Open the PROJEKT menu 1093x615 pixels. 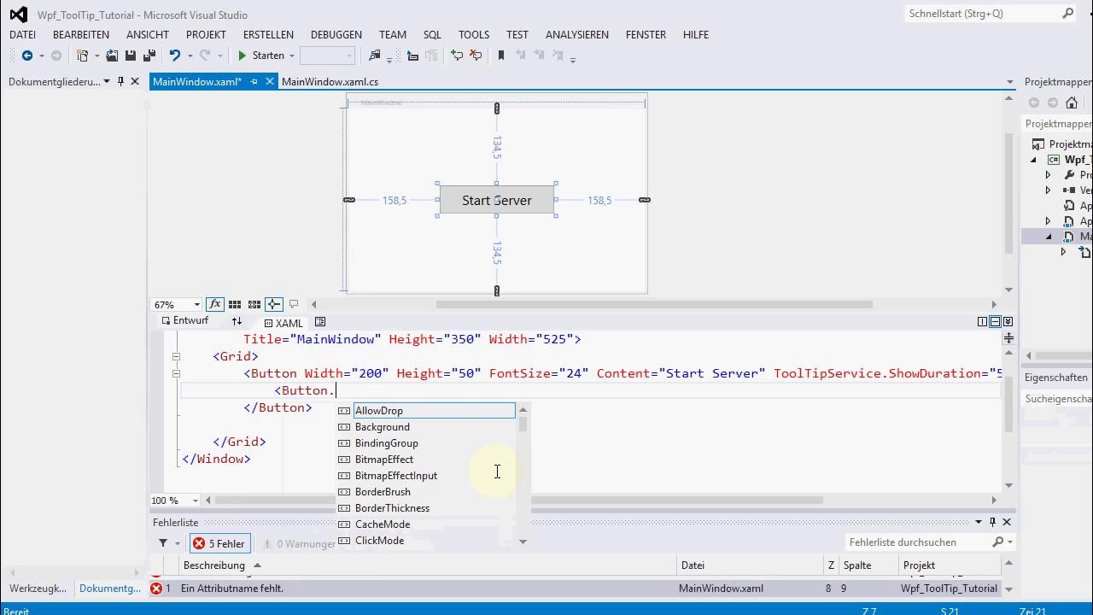point(206,34)
